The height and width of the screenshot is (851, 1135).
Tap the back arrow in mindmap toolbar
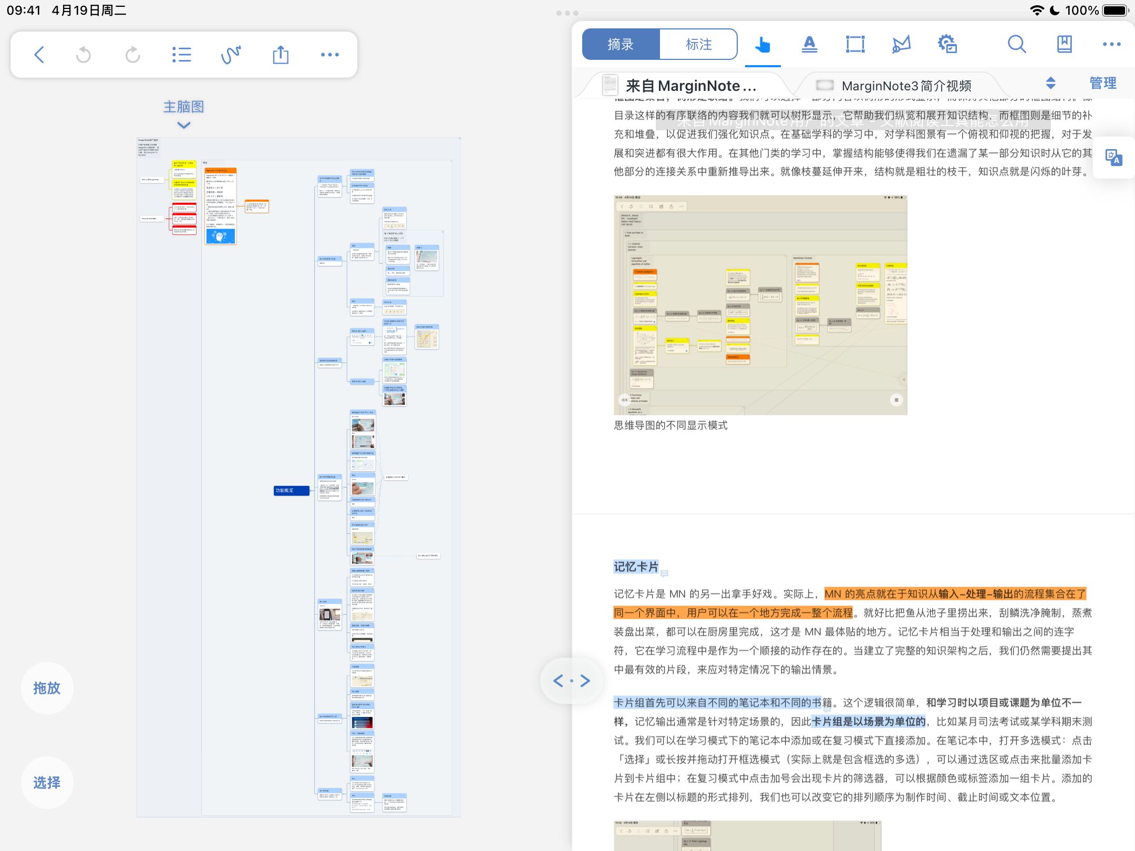tap(39, 55)
